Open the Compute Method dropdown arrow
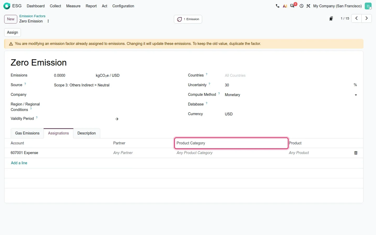The image size is (376, 235). [356, 95]
